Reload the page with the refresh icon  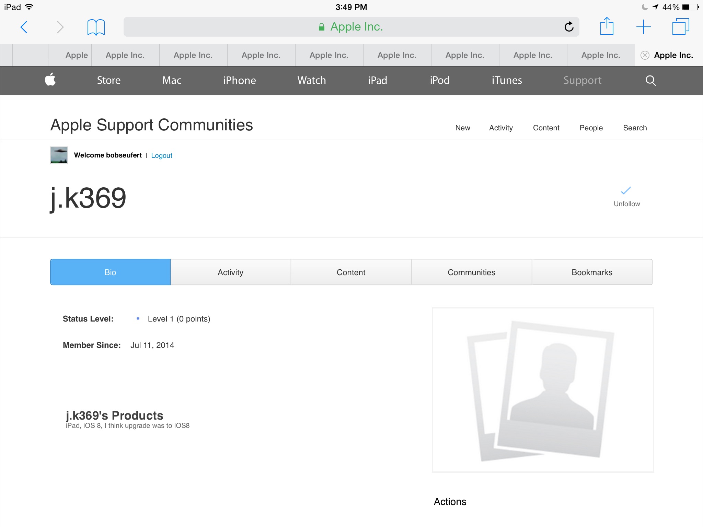pos(569,27)
